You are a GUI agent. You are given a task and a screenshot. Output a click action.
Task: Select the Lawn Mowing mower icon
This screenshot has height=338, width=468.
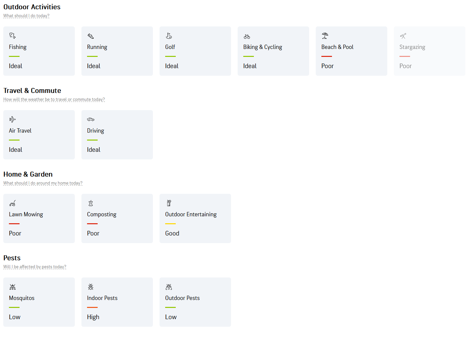13,203
